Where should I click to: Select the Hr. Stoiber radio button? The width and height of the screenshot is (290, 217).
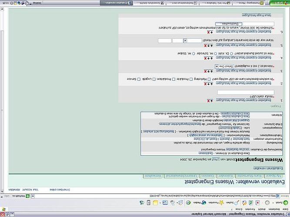[193, 53]
